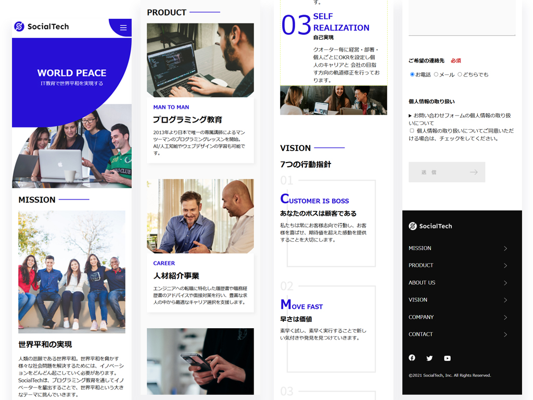Open the Twitter icon in the footer

[429, 358]
